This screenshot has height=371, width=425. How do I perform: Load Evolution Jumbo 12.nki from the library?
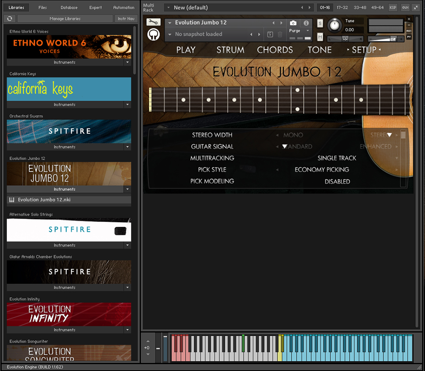pos(69,200)
